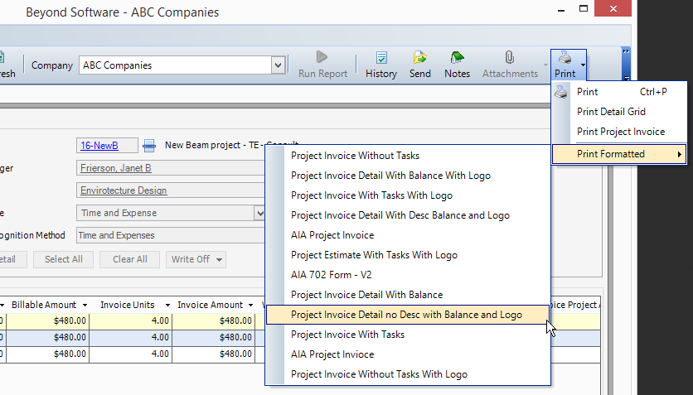The width and height of the screenshot is (693, 395).
Task: Choose Project Invoice Detail With Balance
Action: click(x=408, y=295)
